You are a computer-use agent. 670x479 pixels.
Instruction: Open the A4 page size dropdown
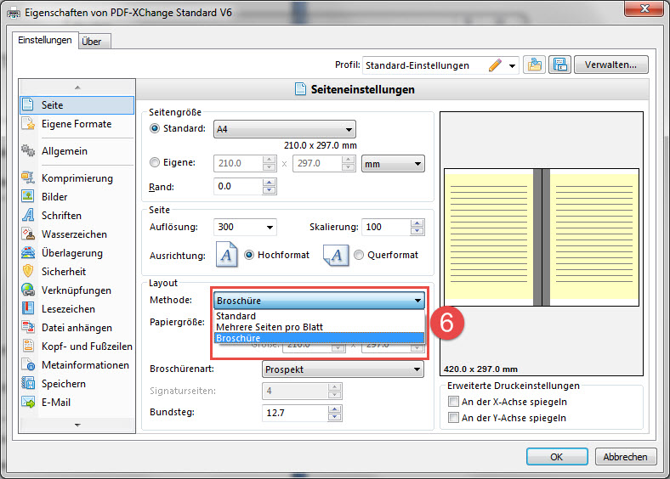pyautogui.click(x=285, y=129)
